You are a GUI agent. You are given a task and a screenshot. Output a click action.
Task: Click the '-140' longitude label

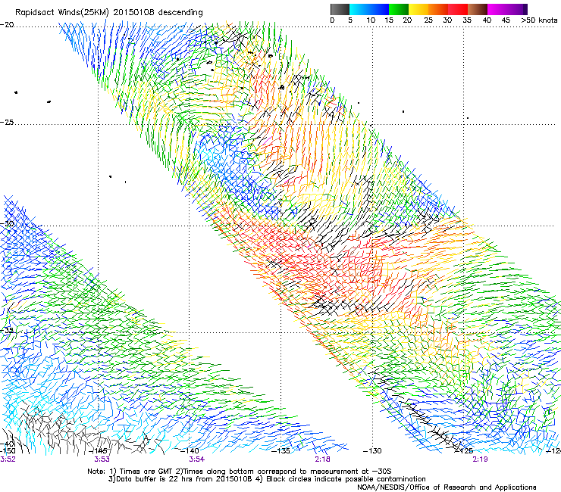[190, 451]
